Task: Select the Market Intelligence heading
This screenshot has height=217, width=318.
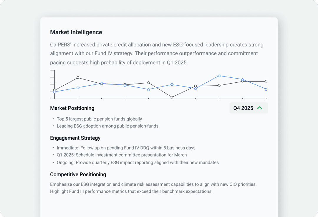Action: 76,32
